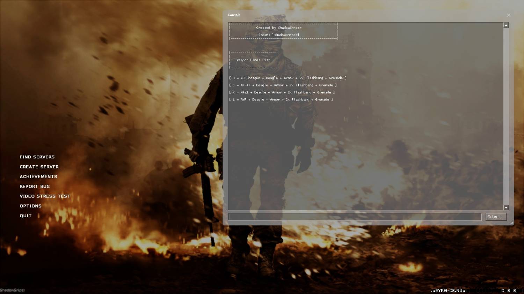This screenshot has width=524, height=294.
Task: Open the Achievements menu item
Action: click(38, 176)
